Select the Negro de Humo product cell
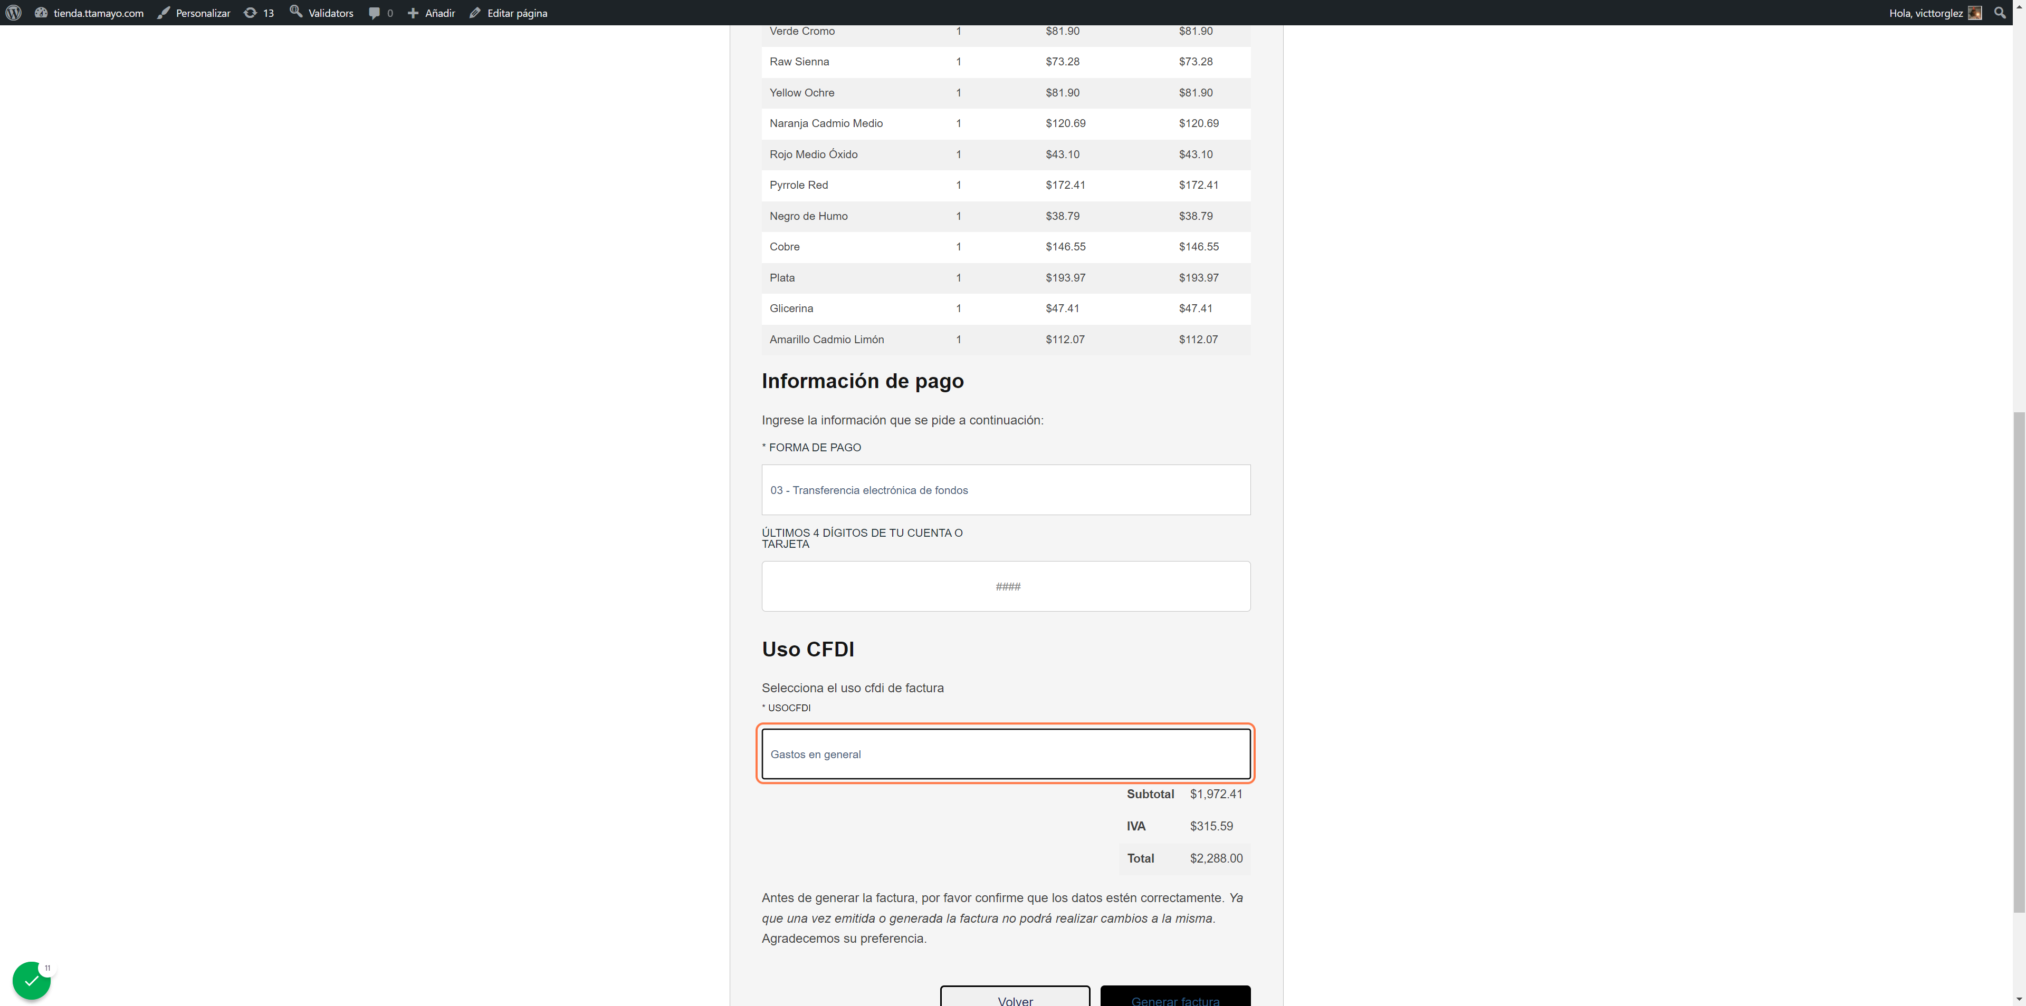The width and height of the screenshot is (2026, 1006). [808, 216]
